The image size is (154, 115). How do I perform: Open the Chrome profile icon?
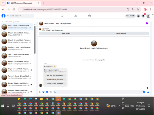[x=145, y=10]
